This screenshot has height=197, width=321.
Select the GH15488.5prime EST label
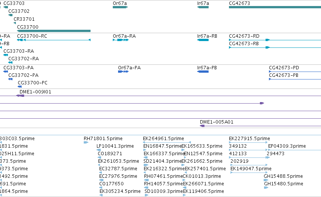[283, 176]
